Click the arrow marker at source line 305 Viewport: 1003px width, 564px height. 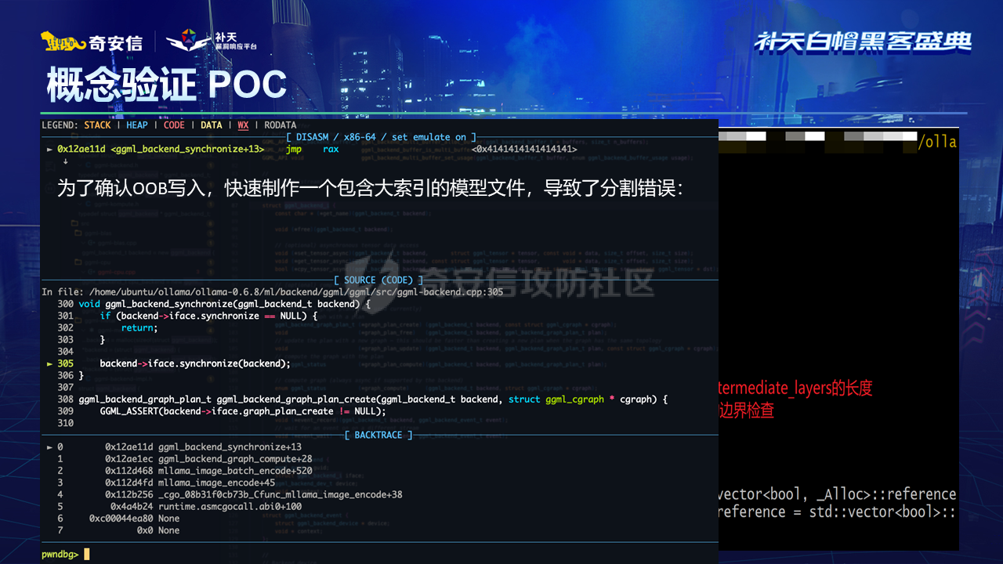(50, 363)
